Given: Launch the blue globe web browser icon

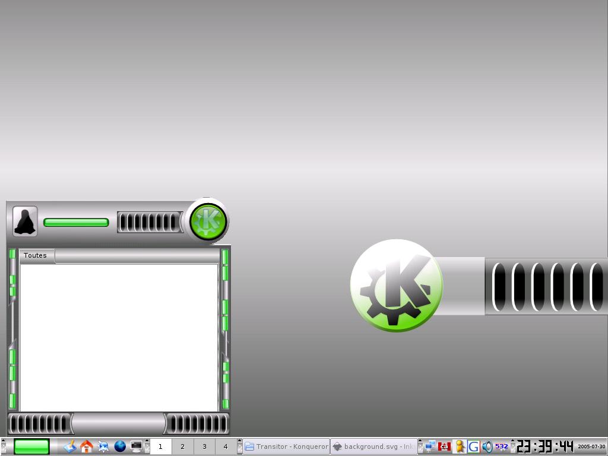Looking at the screenshot, I should tap(120, 446).
